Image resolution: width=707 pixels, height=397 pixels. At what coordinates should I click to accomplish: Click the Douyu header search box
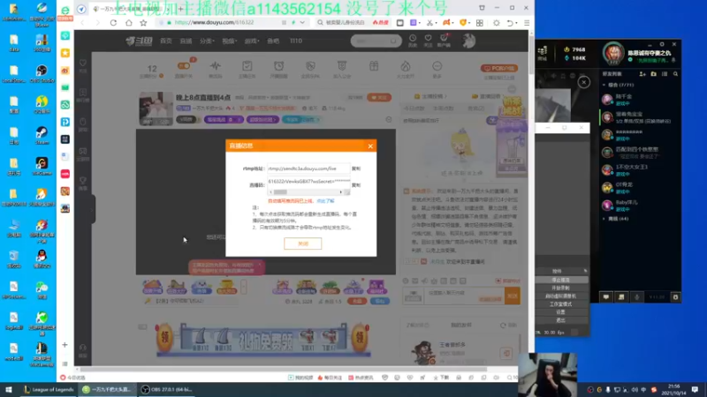point(376,41)
